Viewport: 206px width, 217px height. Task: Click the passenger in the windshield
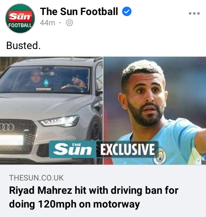tap(35, 80)
